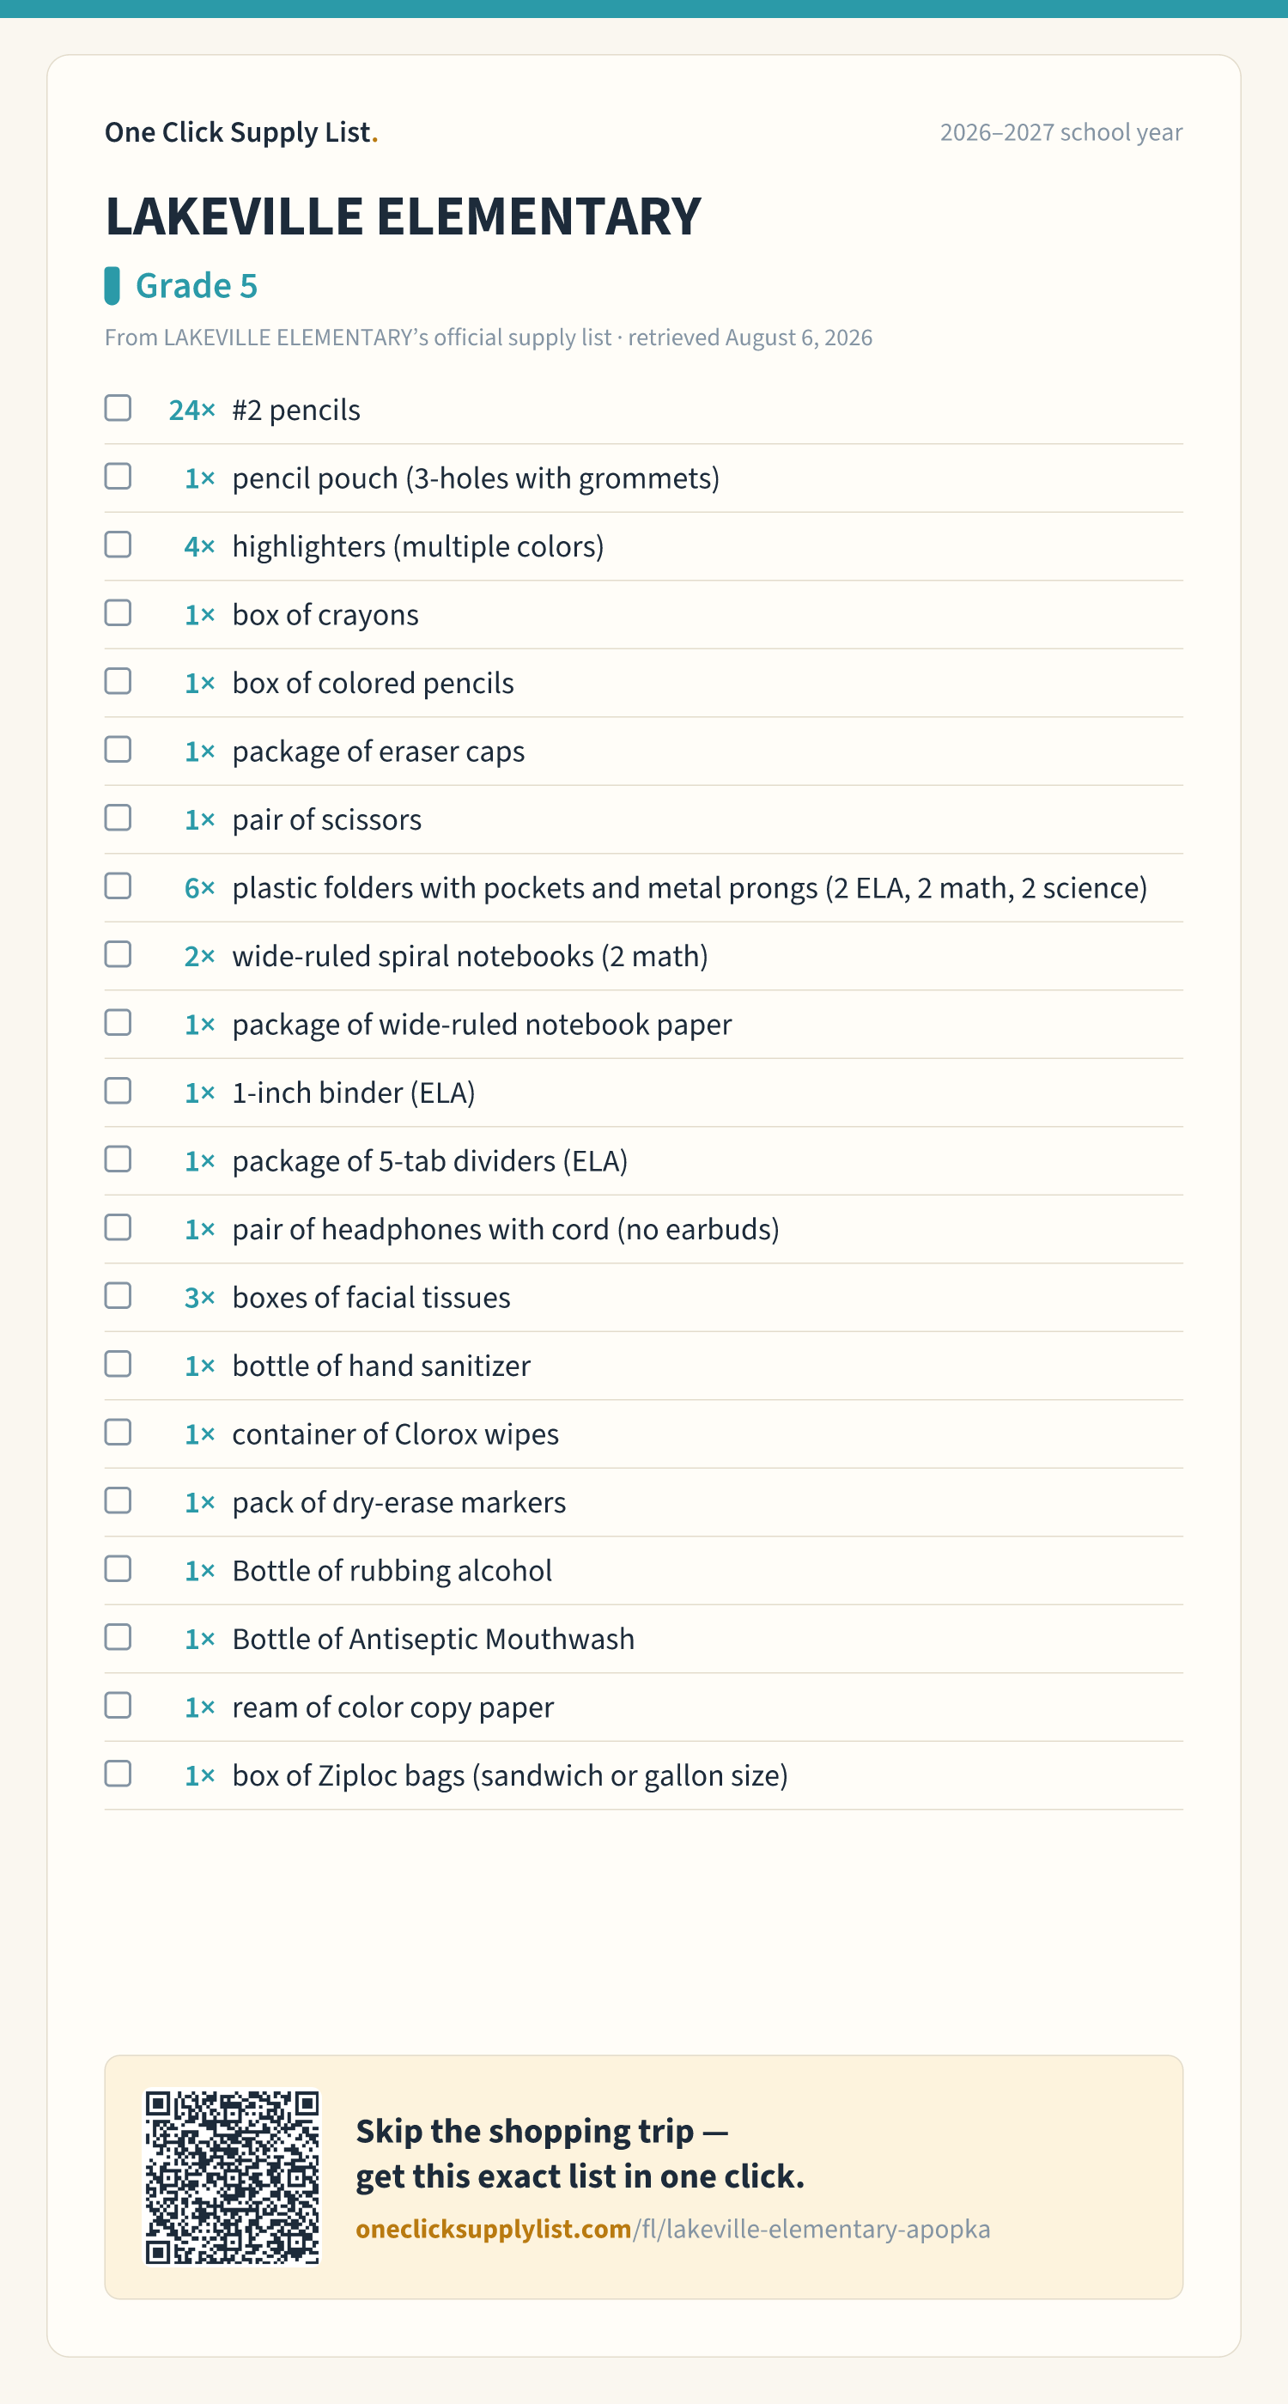Check the #2 pencils checkbox

(x=118, y=409)
